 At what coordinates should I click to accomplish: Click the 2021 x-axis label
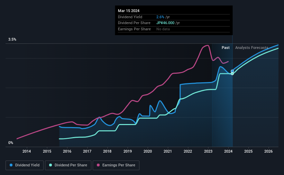(x=168, y=151)
